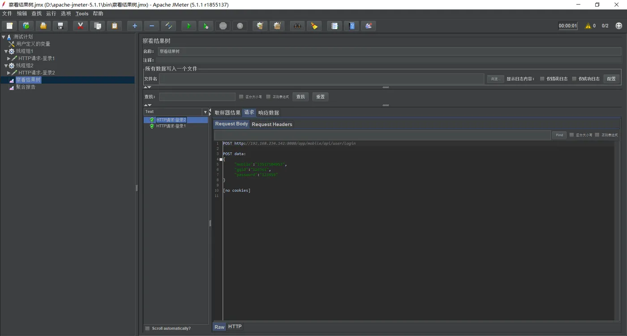Click the Find button
The width and height of the screenshot is (627, 336).
tap(559, 135)
